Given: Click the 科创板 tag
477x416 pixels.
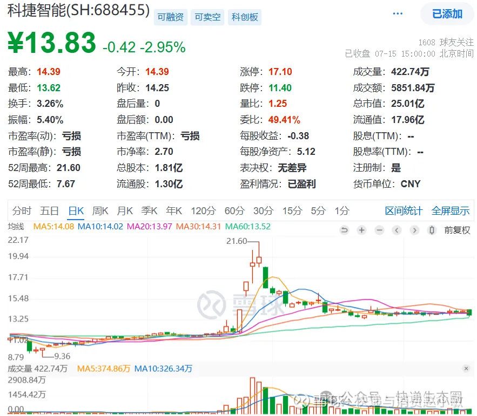Looking at the screenshot, I should [x=245, y=17].
